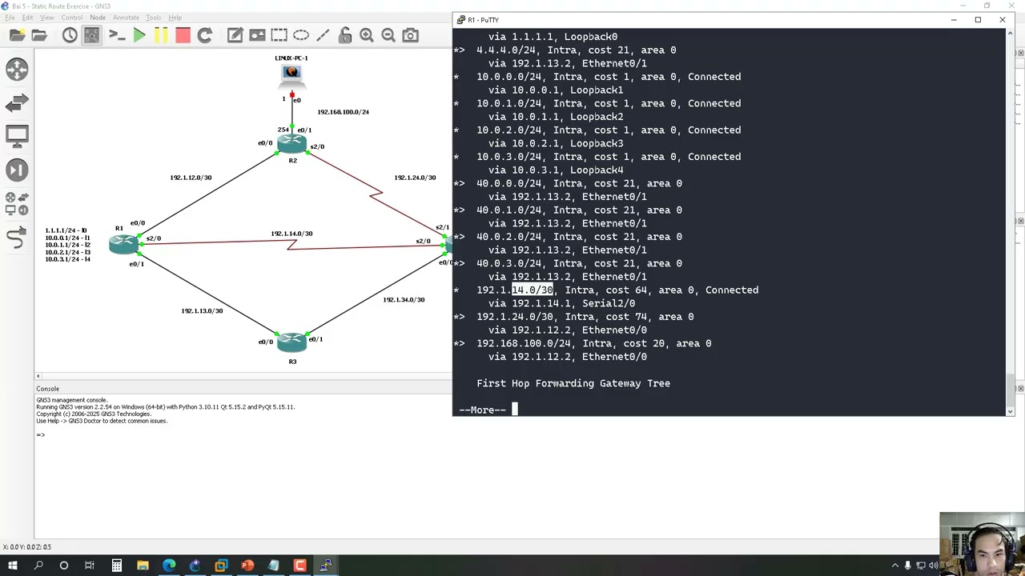
Task: Click the Zoom out magnifier icon
Action: tap(388, 35)
